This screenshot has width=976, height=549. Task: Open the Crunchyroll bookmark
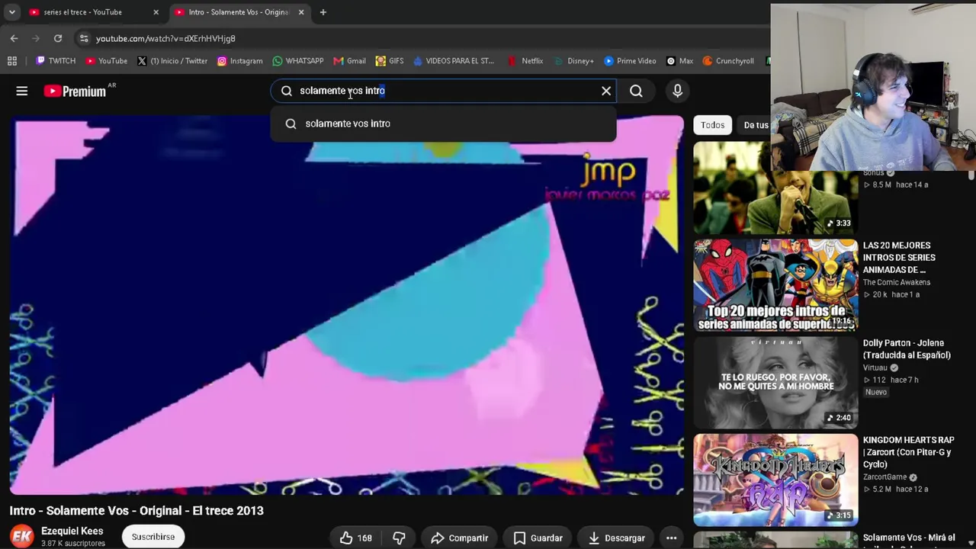728,61
